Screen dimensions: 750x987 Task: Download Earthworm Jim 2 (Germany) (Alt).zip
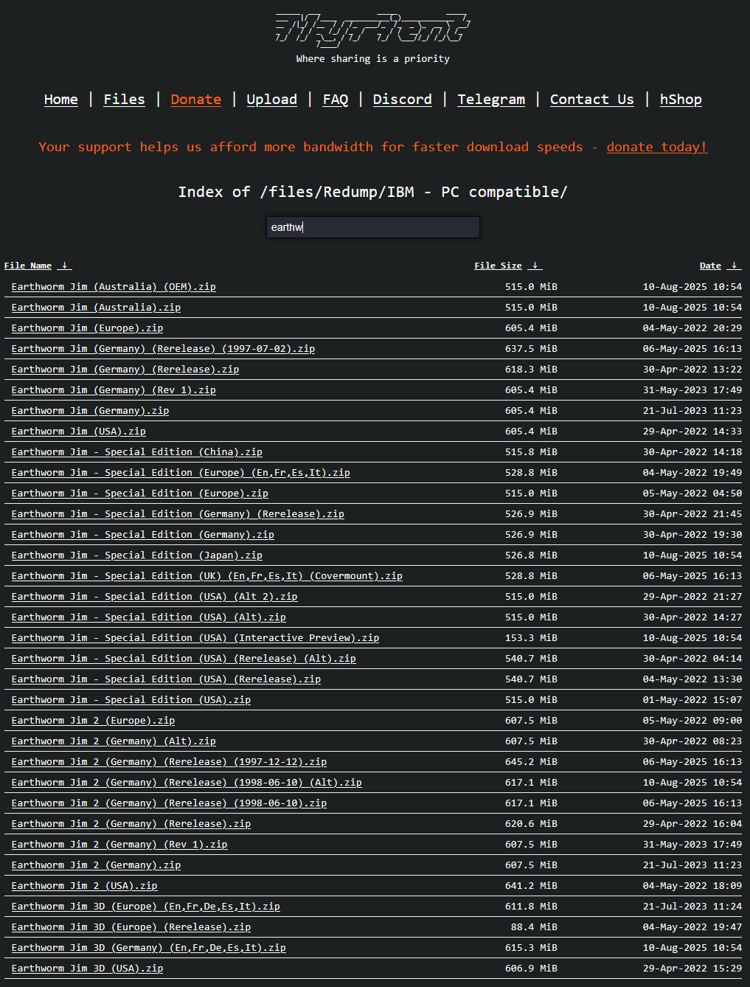[114, 741]
